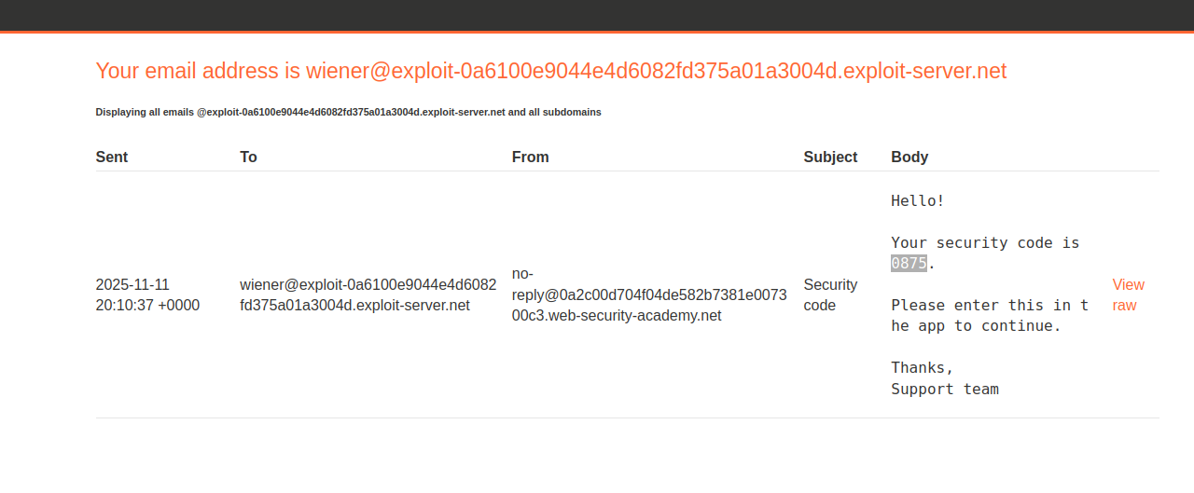Click the Subject column header
The height and width of the screenshot is (493, 1194).
830,157
